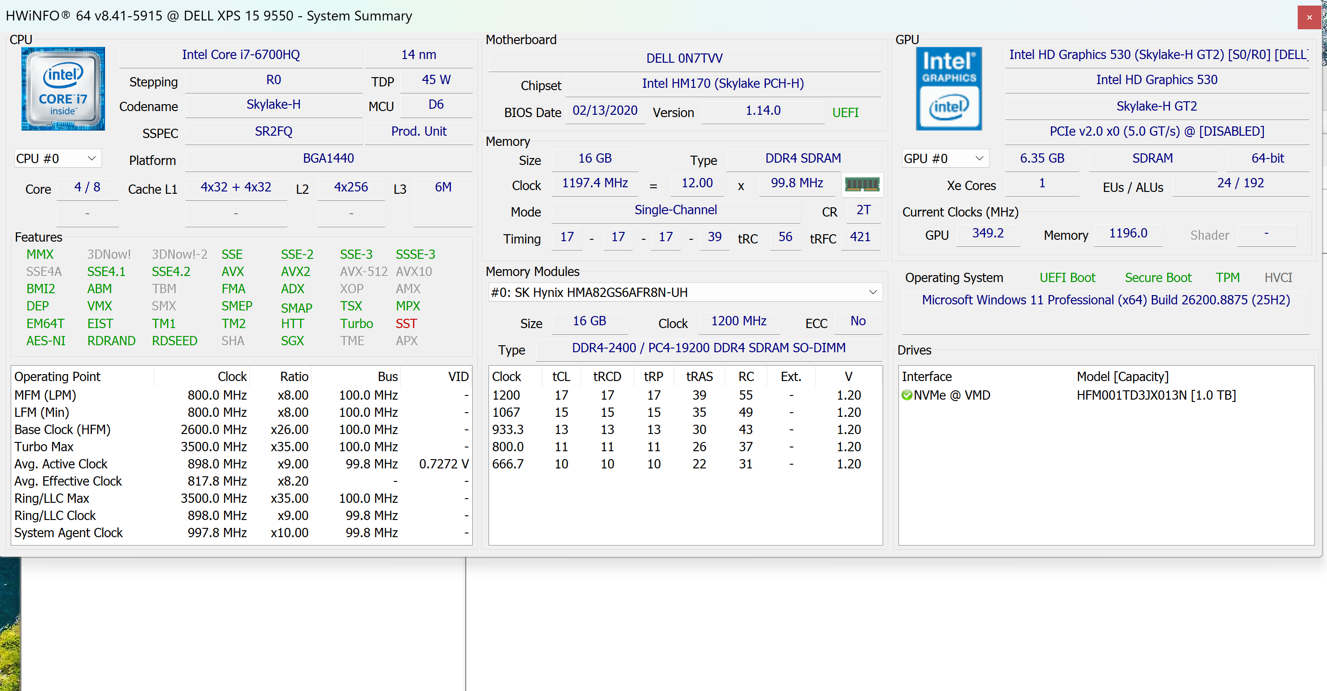Click the Windows 11 Professional OS build text
The image size is (1327, 691).
[x=1106, y=300]
